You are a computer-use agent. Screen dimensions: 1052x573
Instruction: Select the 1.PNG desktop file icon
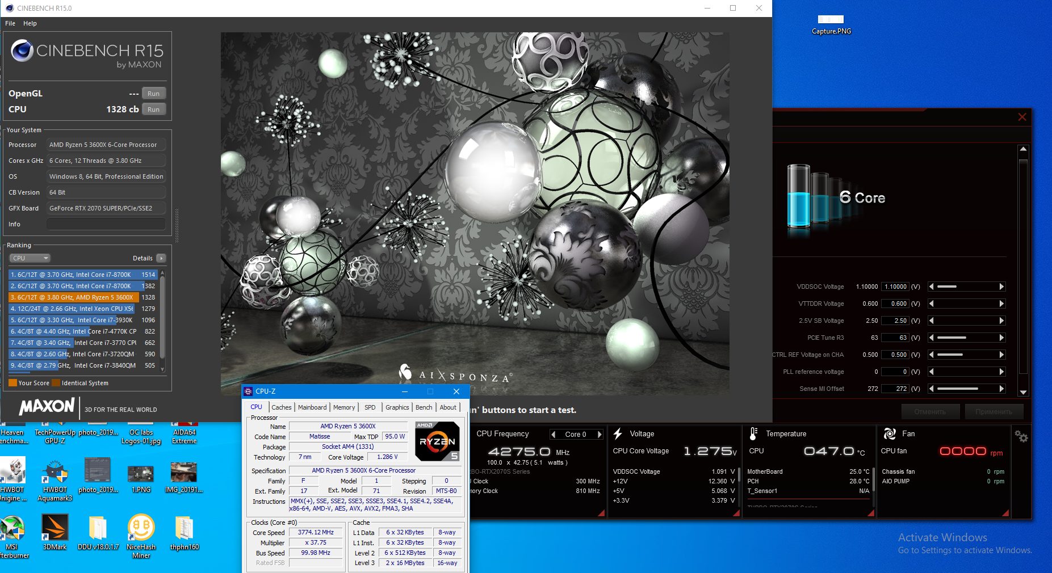click(141, 473)
